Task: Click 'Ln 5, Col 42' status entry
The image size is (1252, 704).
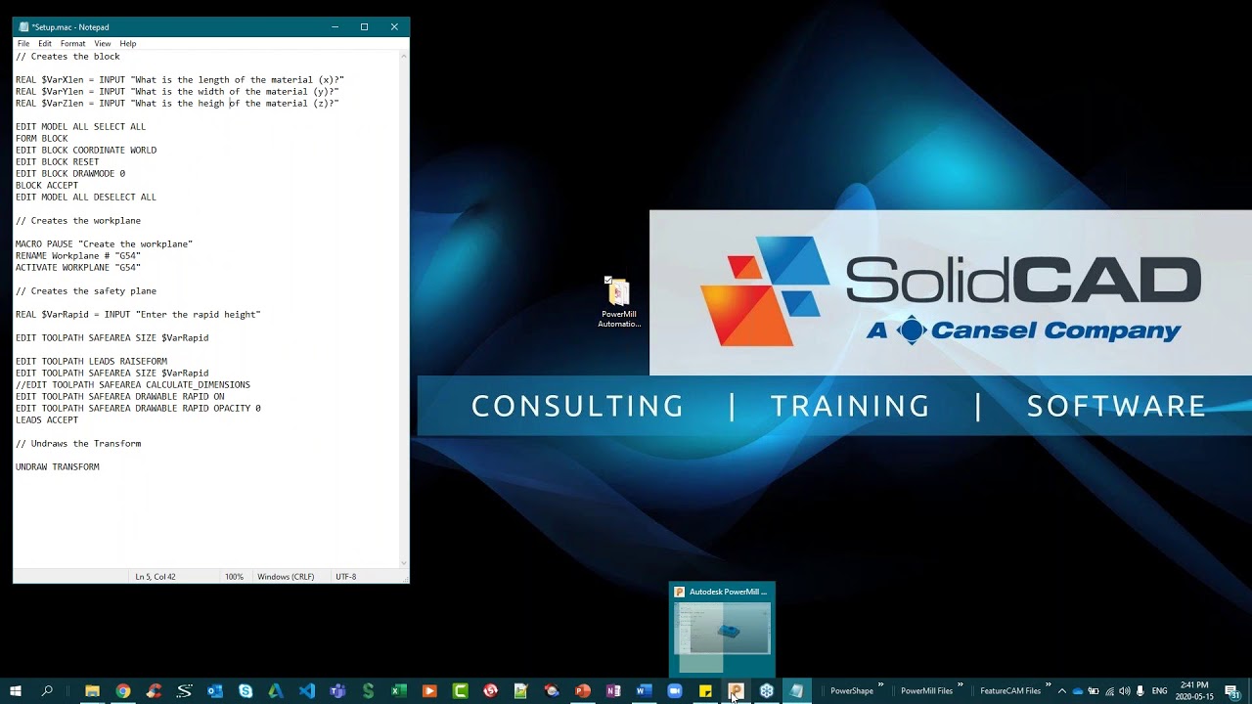Action: click(x=156, y=577)
